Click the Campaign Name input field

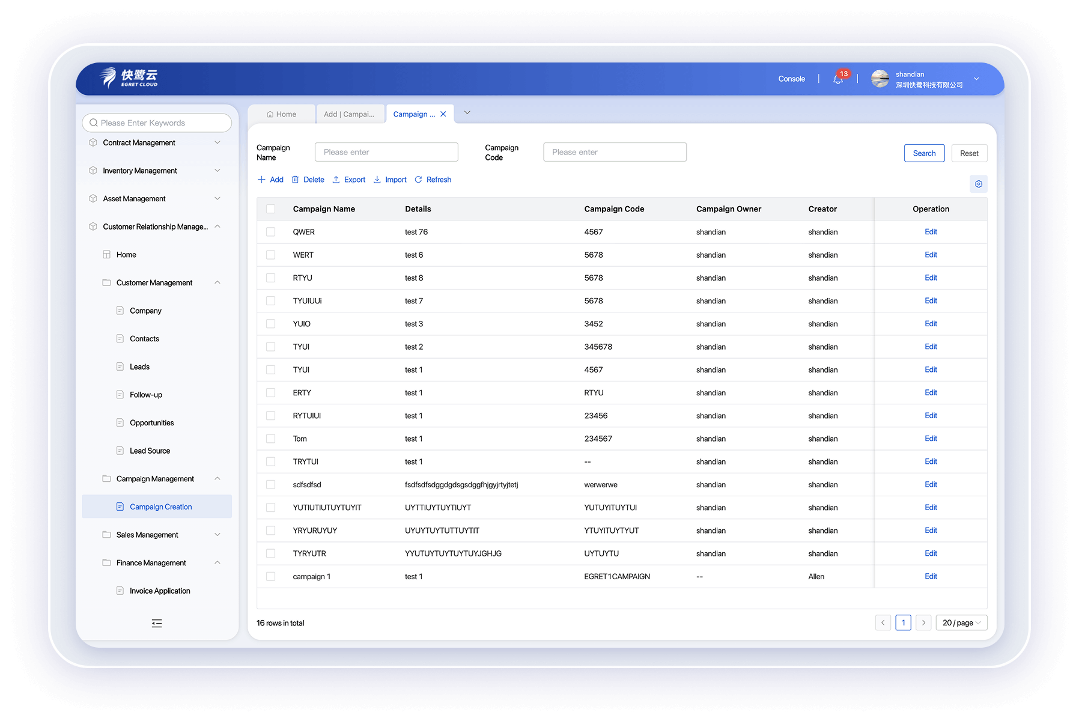(386, 151)
